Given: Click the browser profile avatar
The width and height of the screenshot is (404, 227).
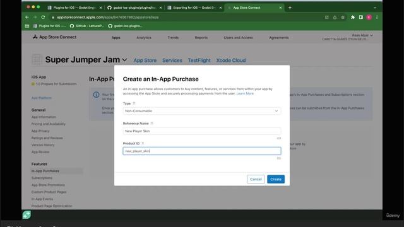Looking at the screenshot, I should [x=369, y=17].
